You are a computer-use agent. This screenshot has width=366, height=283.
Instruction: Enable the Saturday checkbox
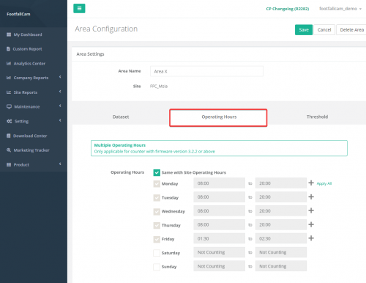[x=157, y=253]
